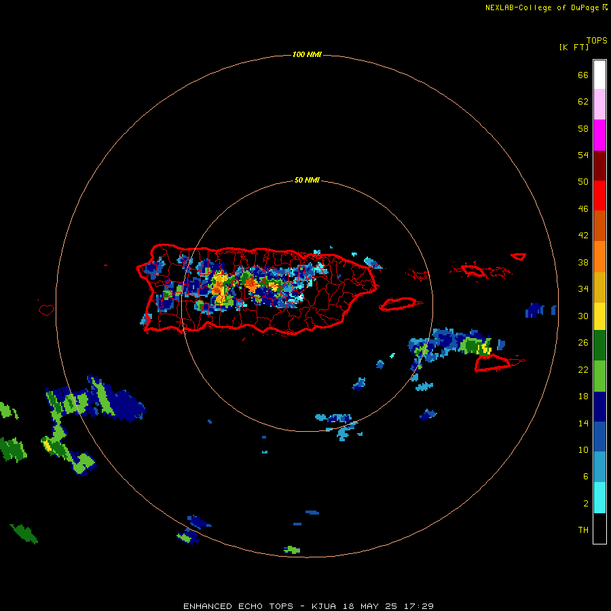The width and height of the screenshot is (611, 611).
Task: Click the '18 MAY 25' date text
Action: pyautogui.click(x=370, y=606)
